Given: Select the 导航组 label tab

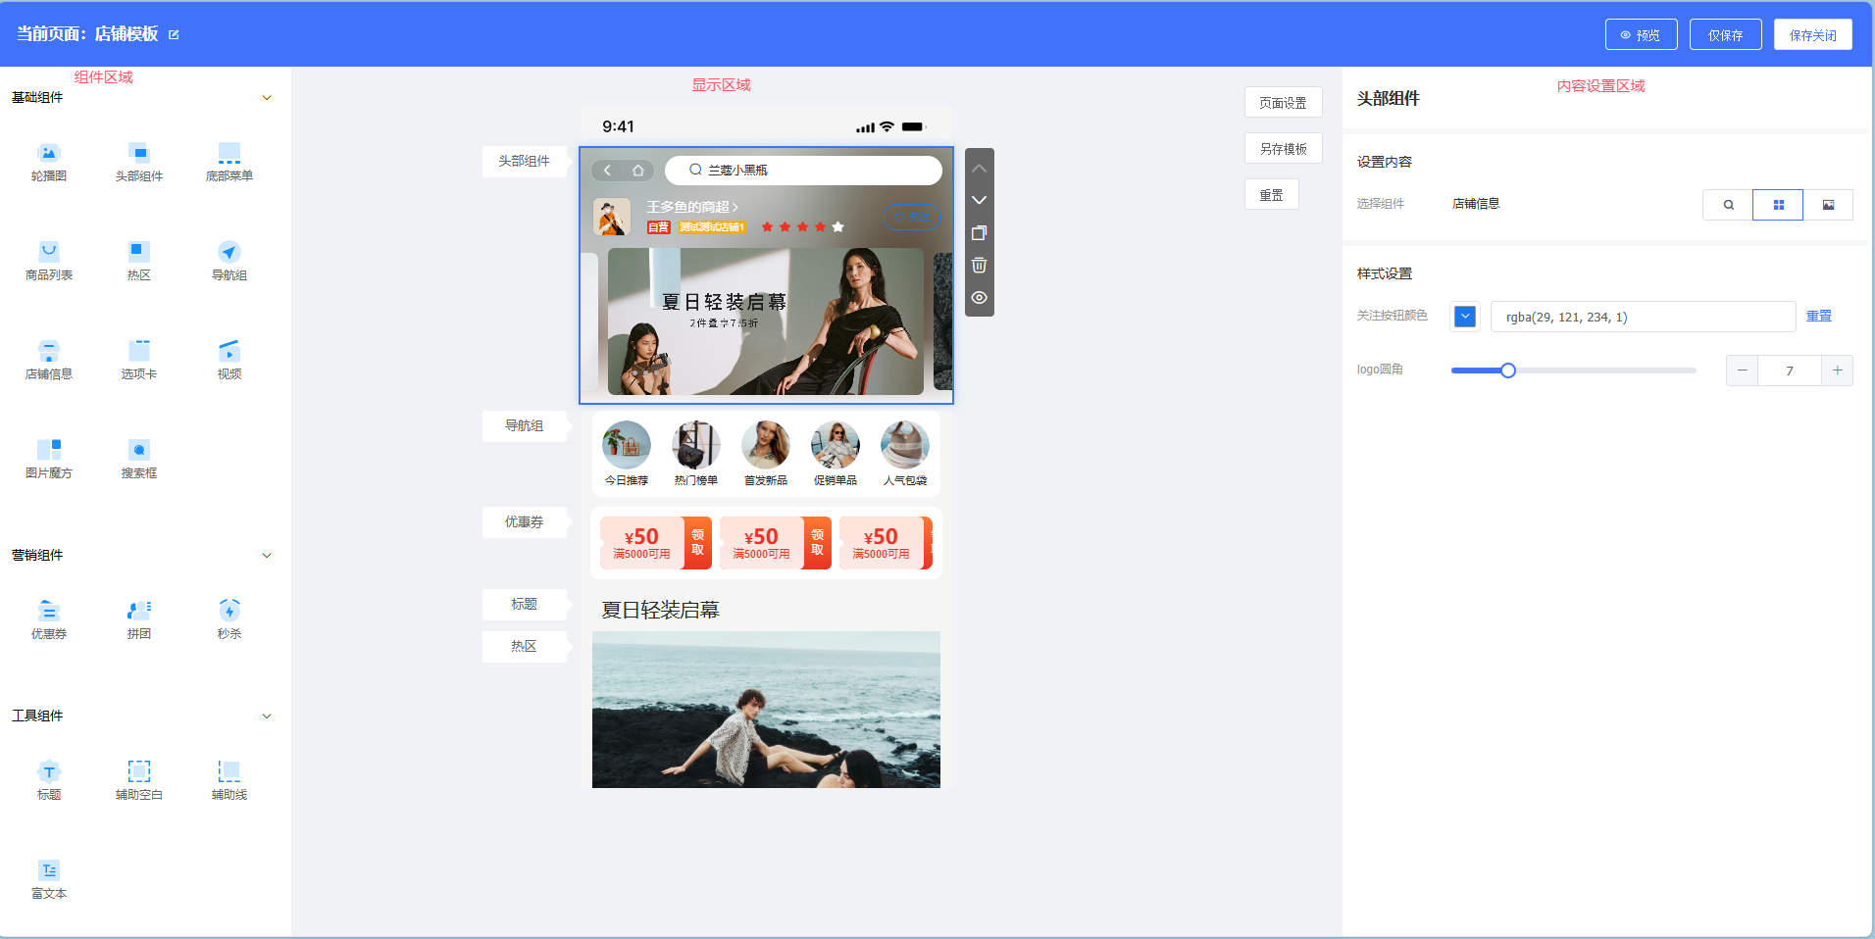Looking at the screenshot, I should (x=524, y=426).
